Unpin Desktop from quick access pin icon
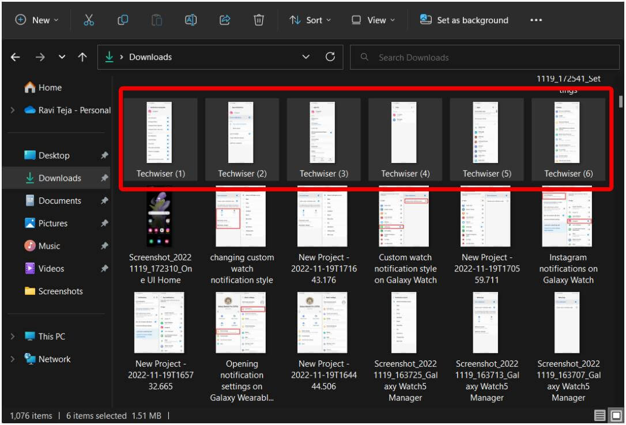The width and height of the screenshot is (626, 425). click(104, 155)
